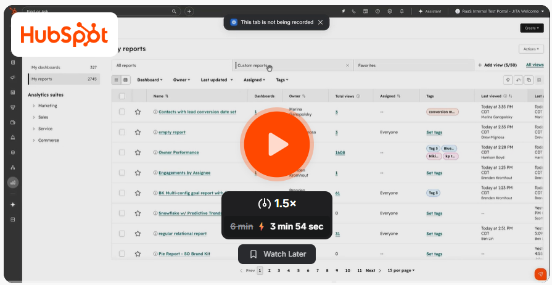
Task: Switch to grid view layout icon
Action: [x=126, y=80]
